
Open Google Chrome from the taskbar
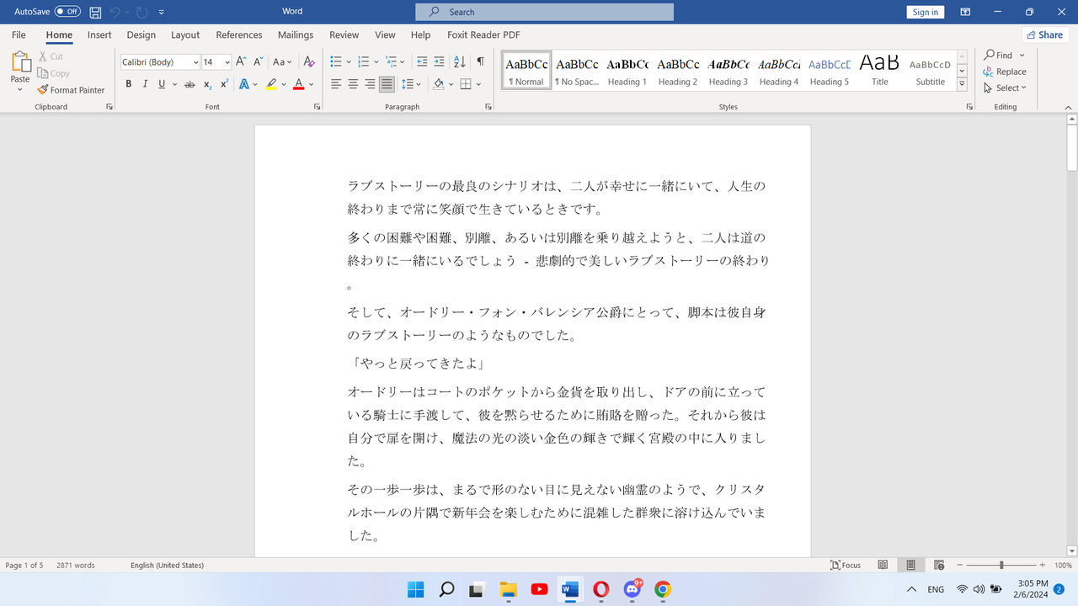663,589
